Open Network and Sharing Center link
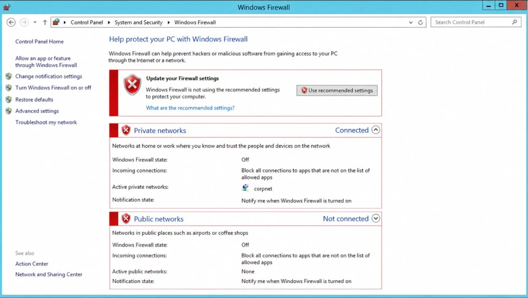This screenshot has width=528, height=298. 49,275
